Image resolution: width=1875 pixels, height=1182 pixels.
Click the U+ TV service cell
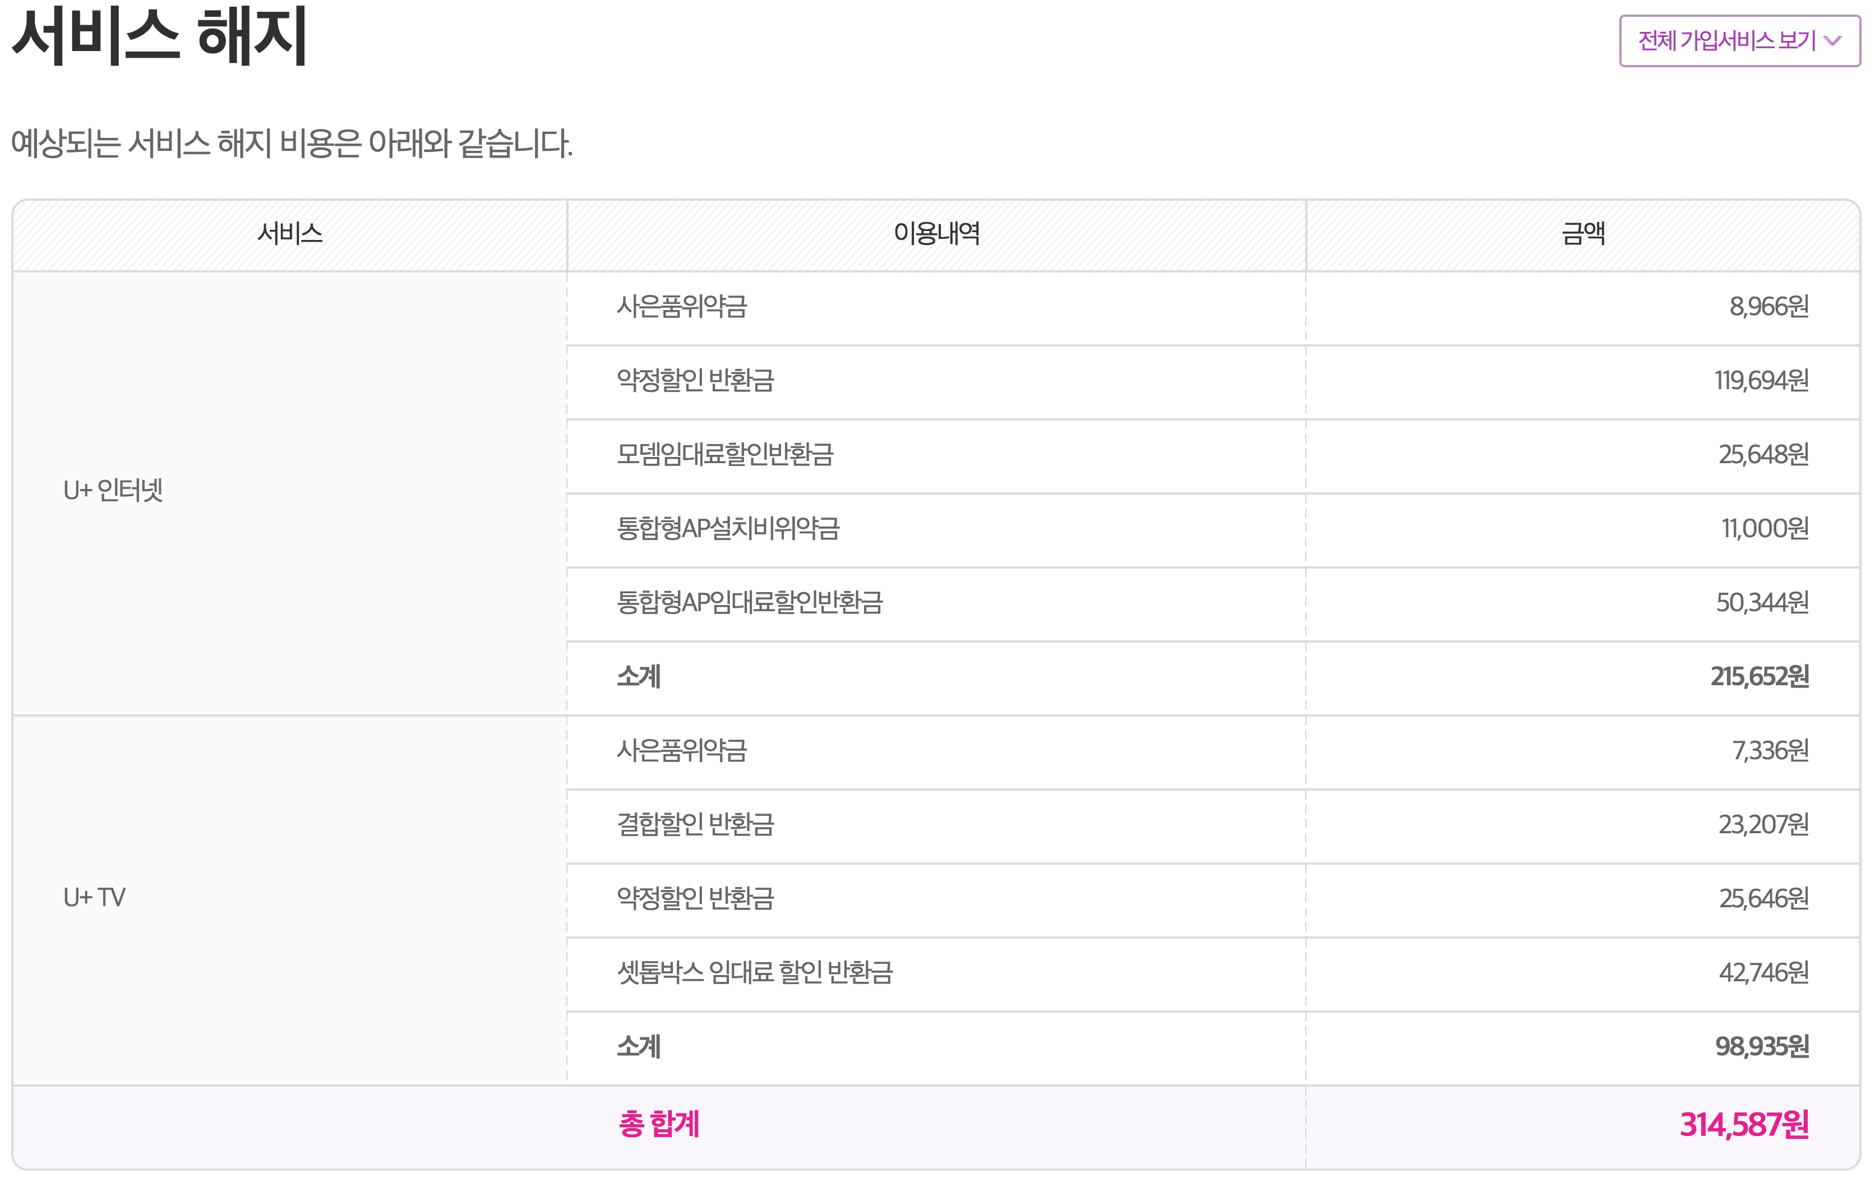(x=94, y=898)
